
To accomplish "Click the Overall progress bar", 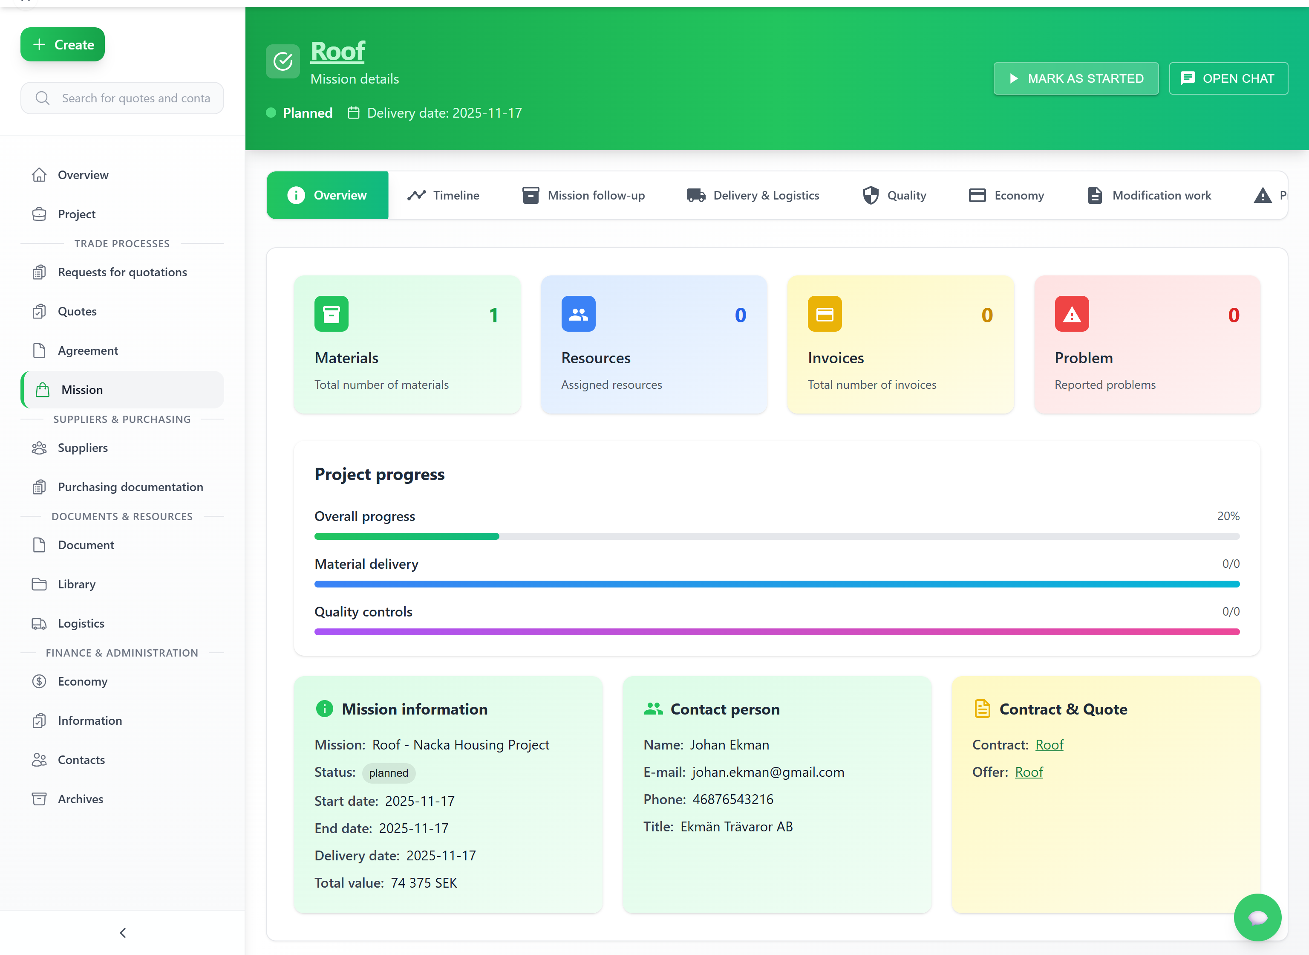I will coord(776,536).
